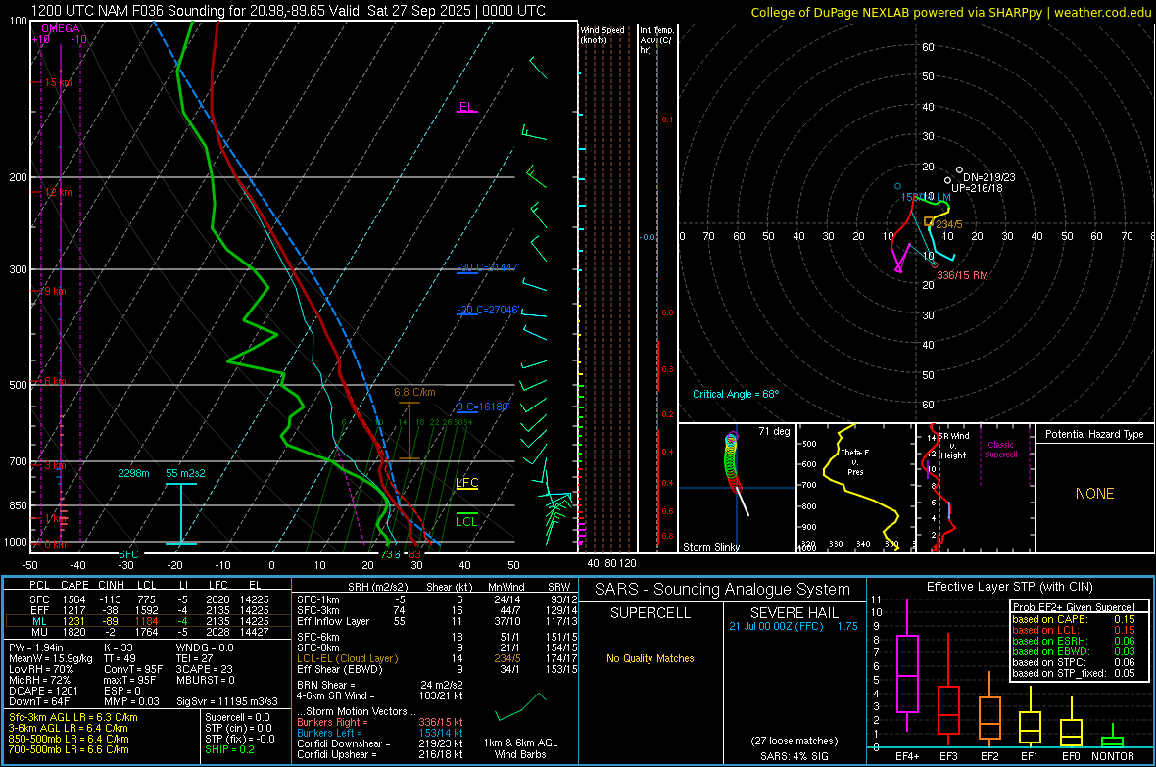Click the orange '234/5' hodograph label
Viewport: 1156px width, 767px height.
949,224
